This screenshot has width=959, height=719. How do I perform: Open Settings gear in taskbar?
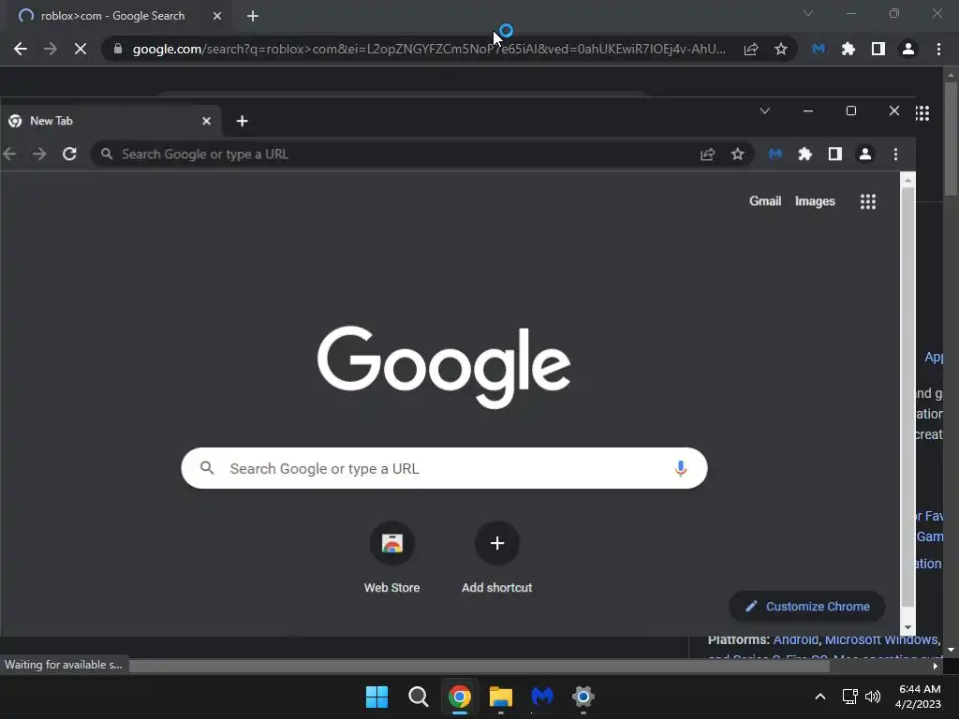[x=583, y=697]
